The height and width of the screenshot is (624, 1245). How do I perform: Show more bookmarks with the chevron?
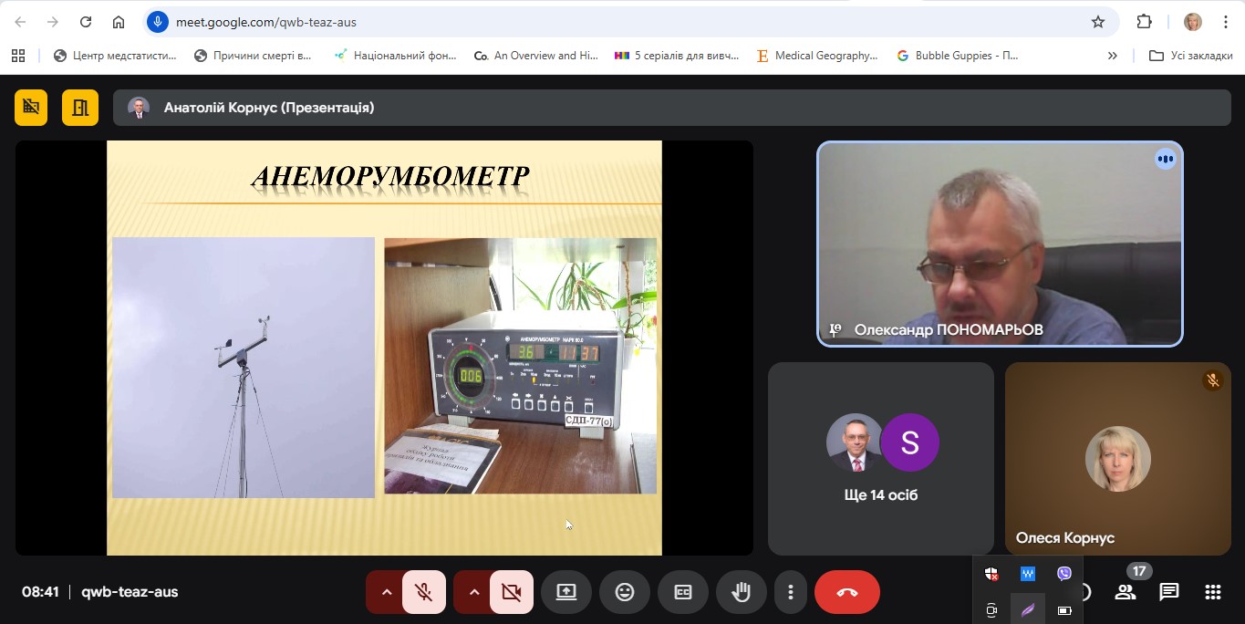1112,56
